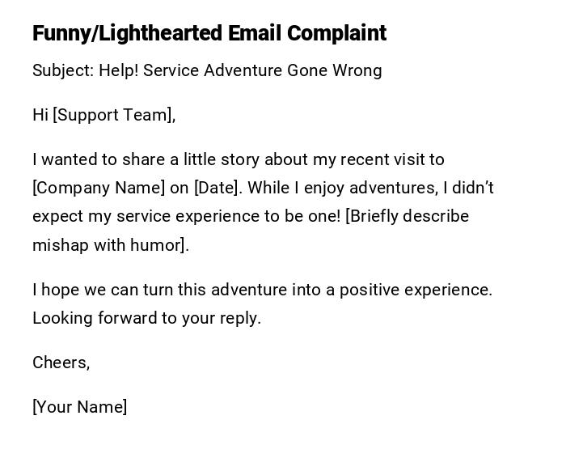566x458 pixels.
Task: Click the word "Subject:" in the subject line
Action: 63,70
